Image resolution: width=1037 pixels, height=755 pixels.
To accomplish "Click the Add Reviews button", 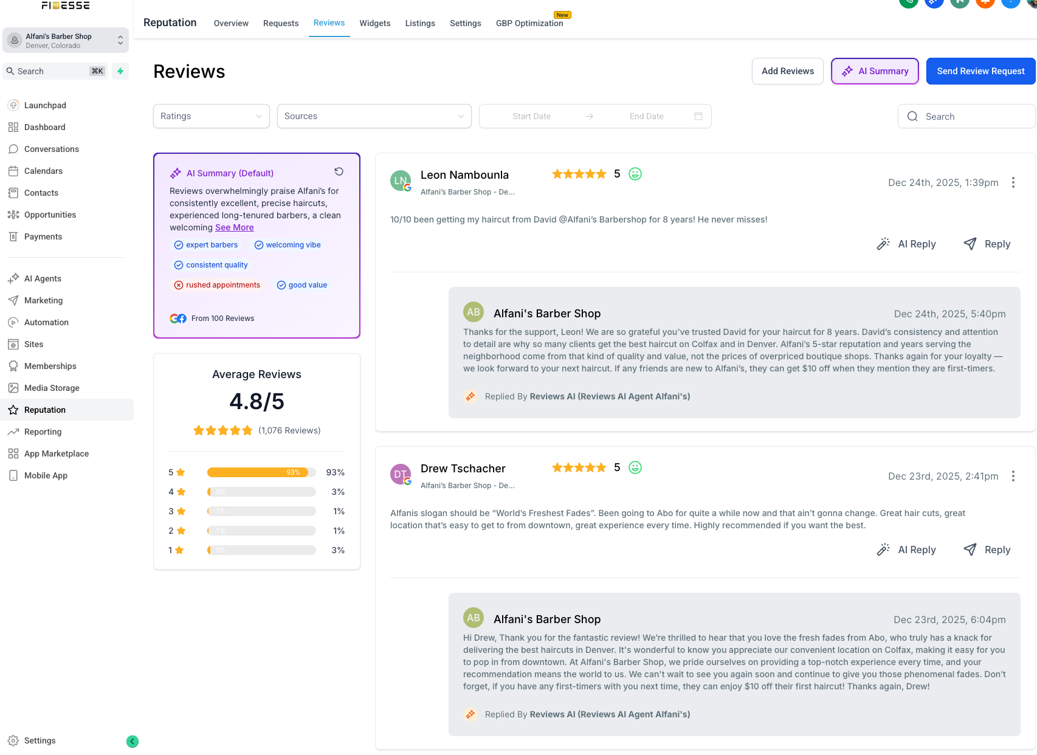I will (x=788, y=71).
